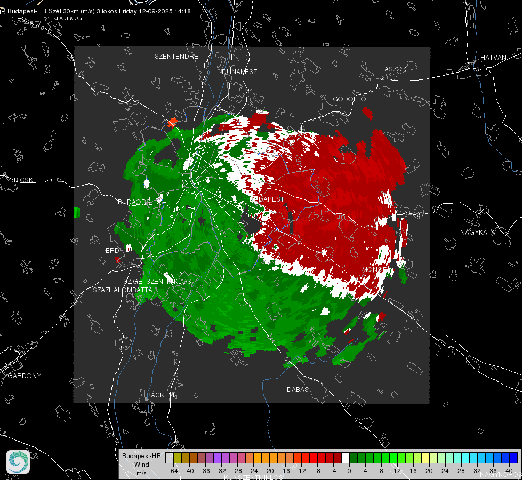Click the 0 legend value
This screenshot has width=522, height=480.
[349, 471]
